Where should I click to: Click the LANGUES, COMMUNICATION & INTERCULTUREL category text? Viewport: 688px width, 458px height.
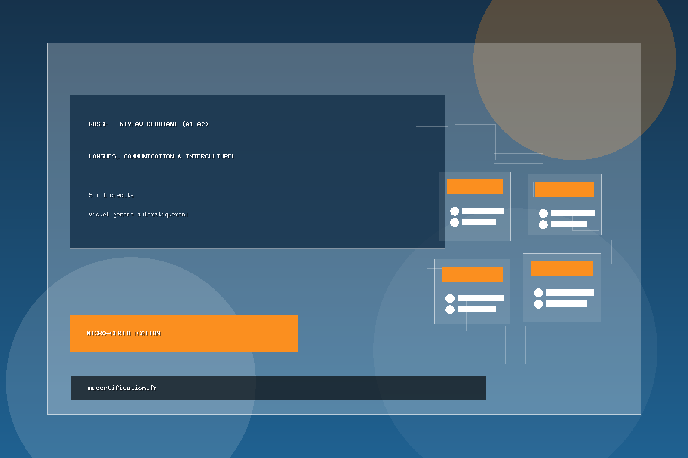tap(162, 156)
